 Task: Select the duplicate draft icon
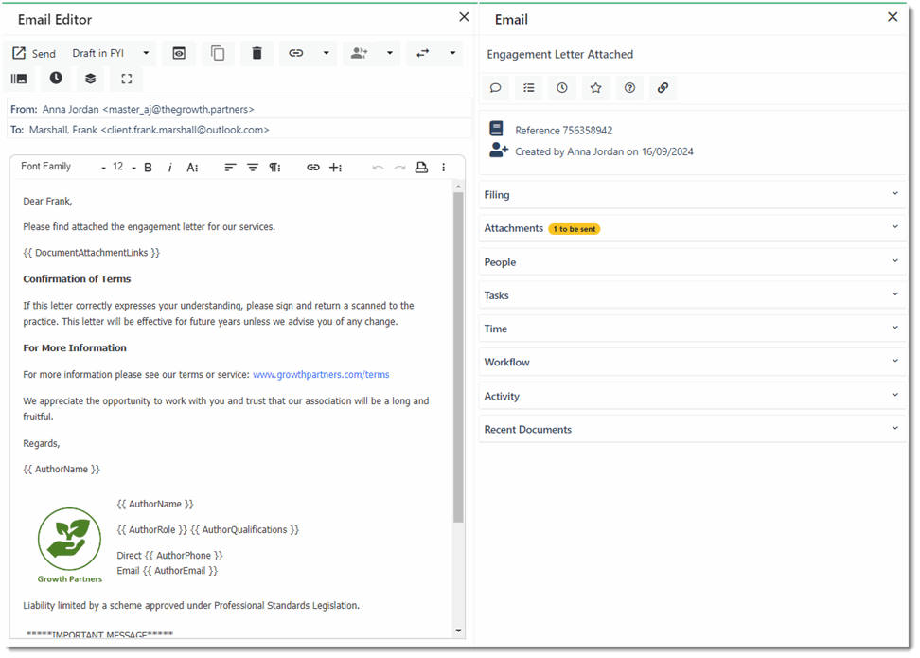(218, 53)
